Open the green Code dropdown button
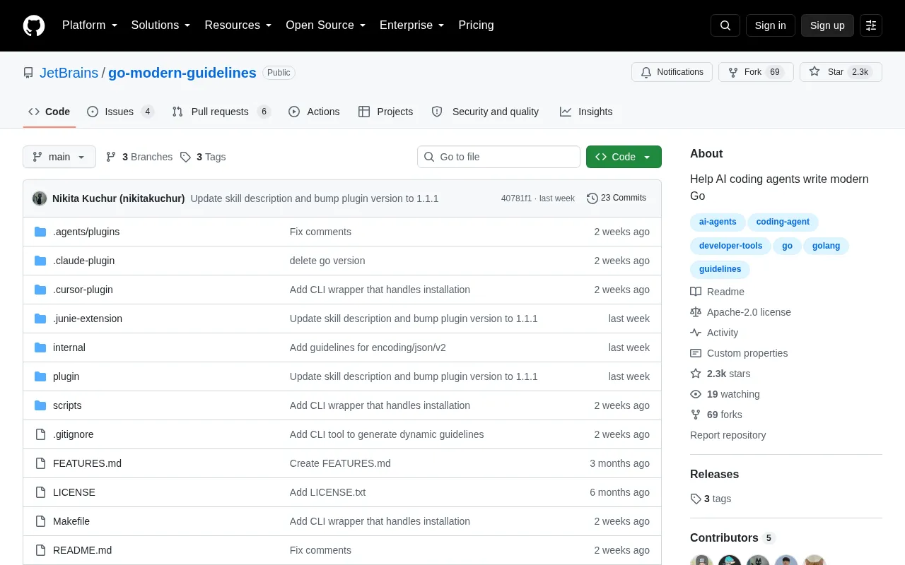The width and height of the screenshot is (905, 565). pos(624,157)
